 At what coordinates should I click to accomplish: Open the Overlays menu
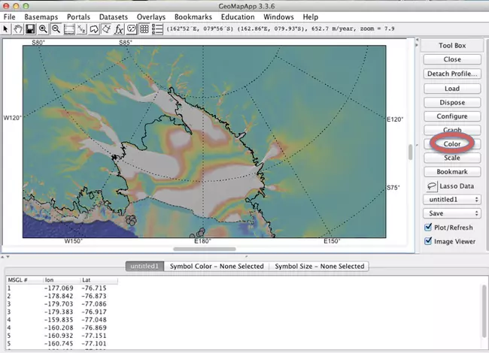[152, 17]
